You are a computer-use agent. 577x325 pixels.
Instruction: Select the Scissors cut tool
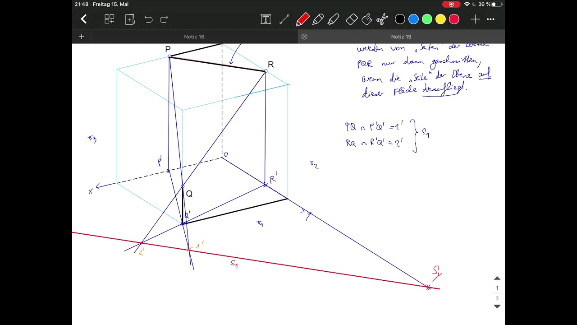(x=382, y=19)
